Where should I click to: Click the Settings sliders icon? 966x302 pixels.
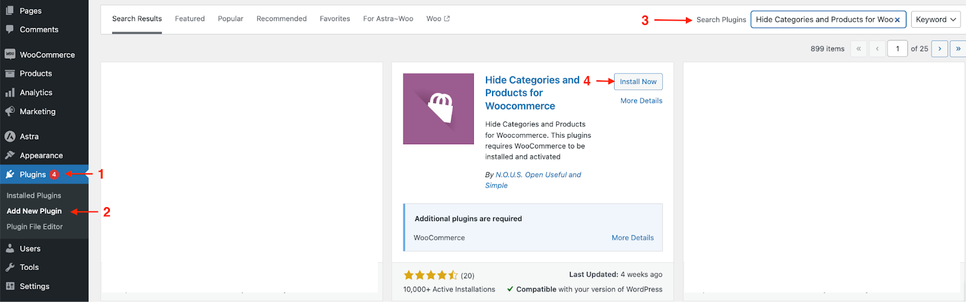tap(10, 286)
